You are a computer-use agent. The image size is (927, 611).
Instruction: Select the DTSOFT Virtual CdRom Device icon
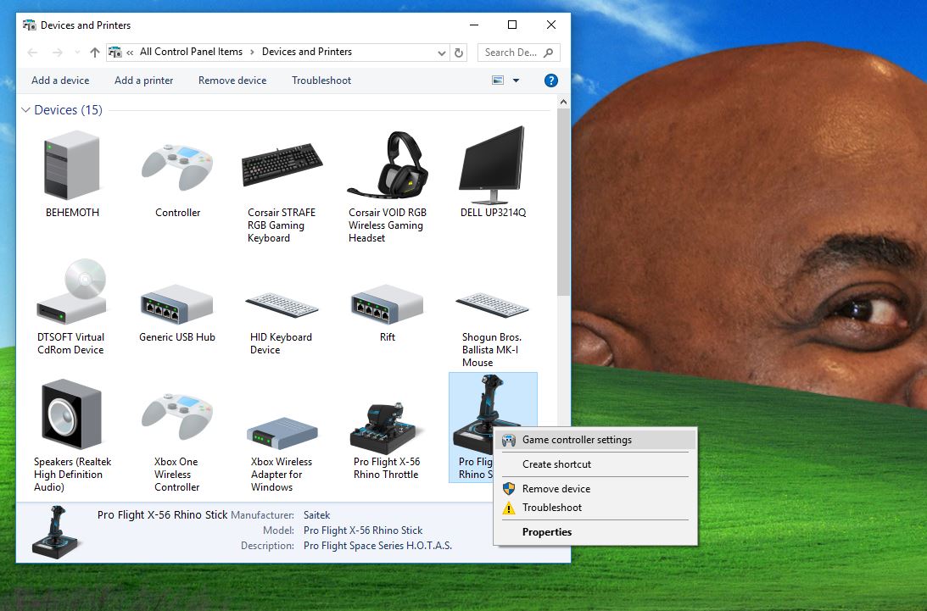(72, 291)
